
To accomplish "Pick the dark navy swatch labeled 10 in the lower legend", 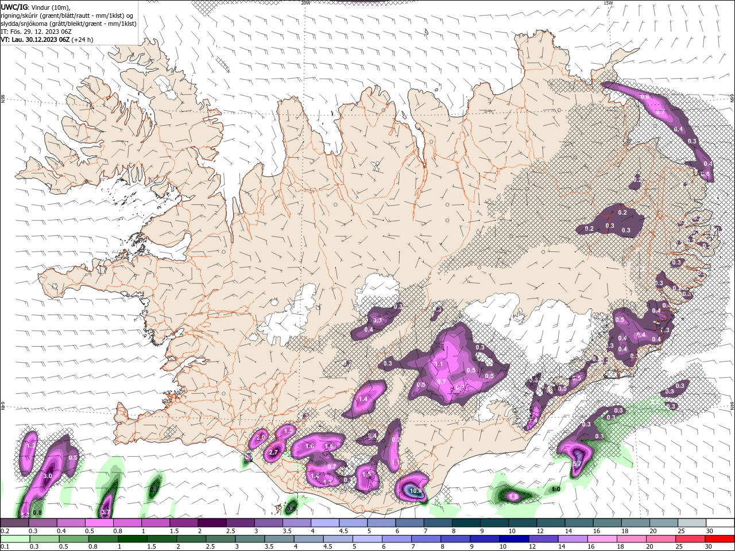I will 515,539.
